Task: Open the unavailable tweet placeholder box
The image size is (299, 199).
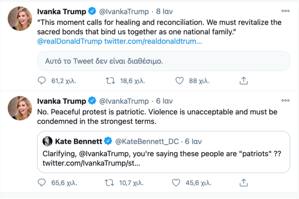Action: pos(163,61)
